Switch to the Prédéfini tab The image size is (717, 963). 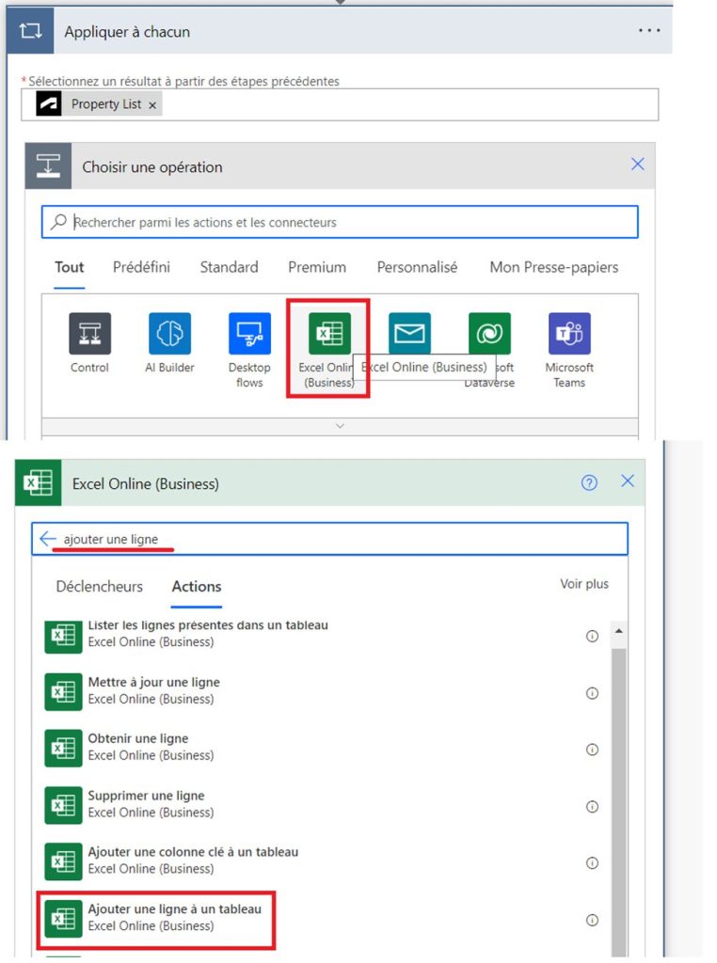pos(141,267)
